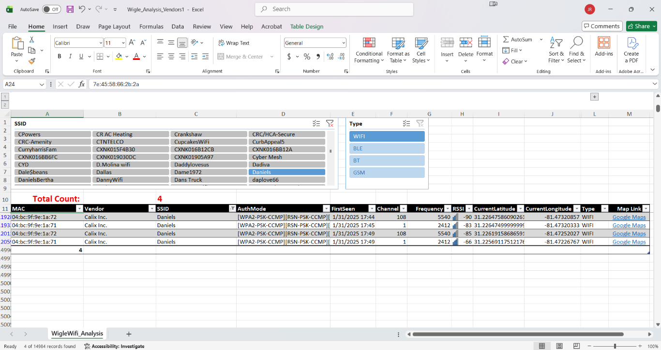
Task: Open Channel column filter dropdown
Action: coord(404,209)
